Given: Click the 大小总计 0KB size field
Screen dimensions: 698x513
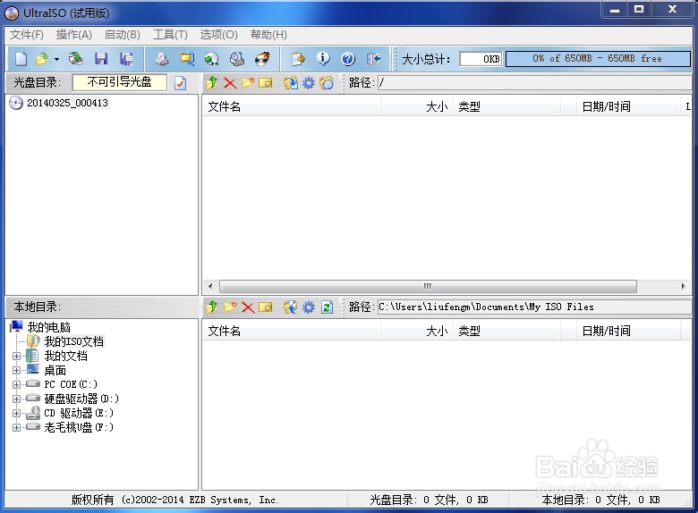Looking at the screenshot, I should tap(481, 59).
